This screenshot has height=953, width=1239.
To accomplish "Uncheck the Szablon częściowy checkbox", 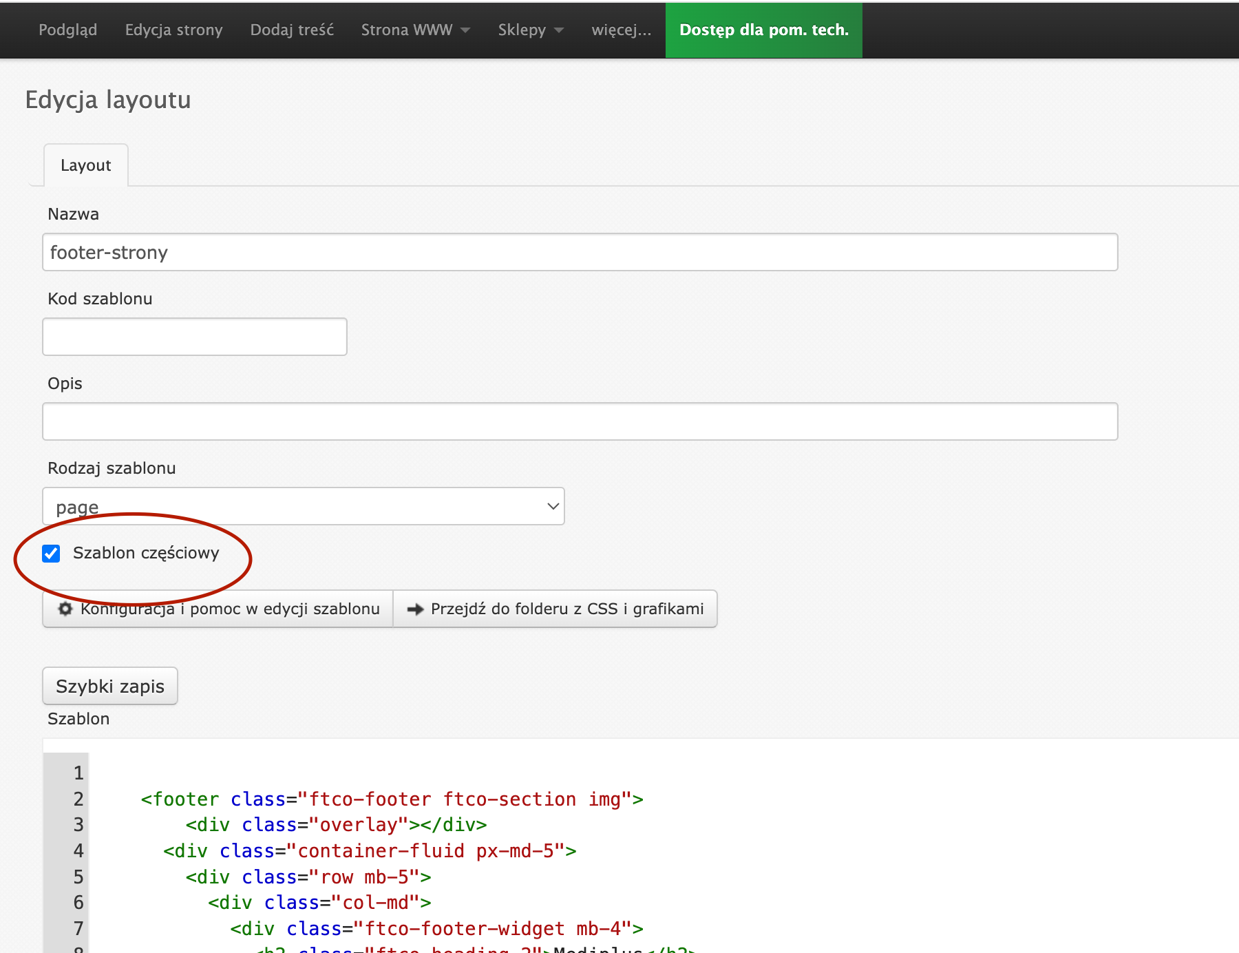I will [x=52, y=554].
